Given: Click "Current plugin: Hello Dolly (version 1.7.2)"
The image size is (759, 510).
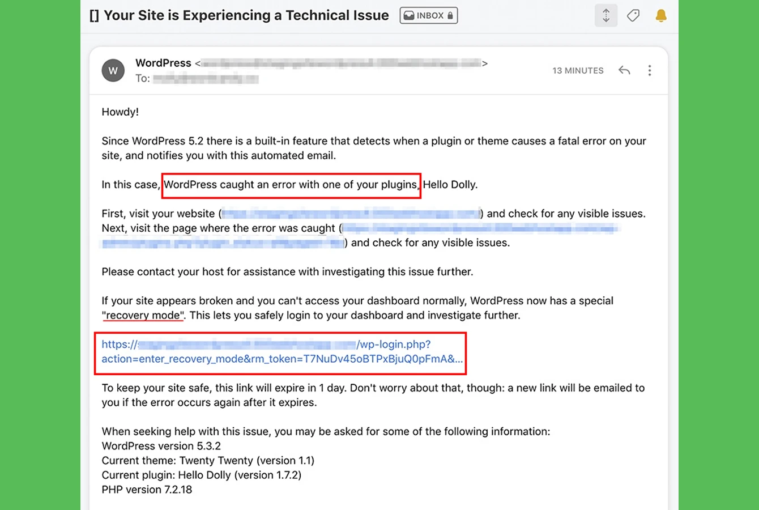Looking at the screenshot, I should (202, 475).
